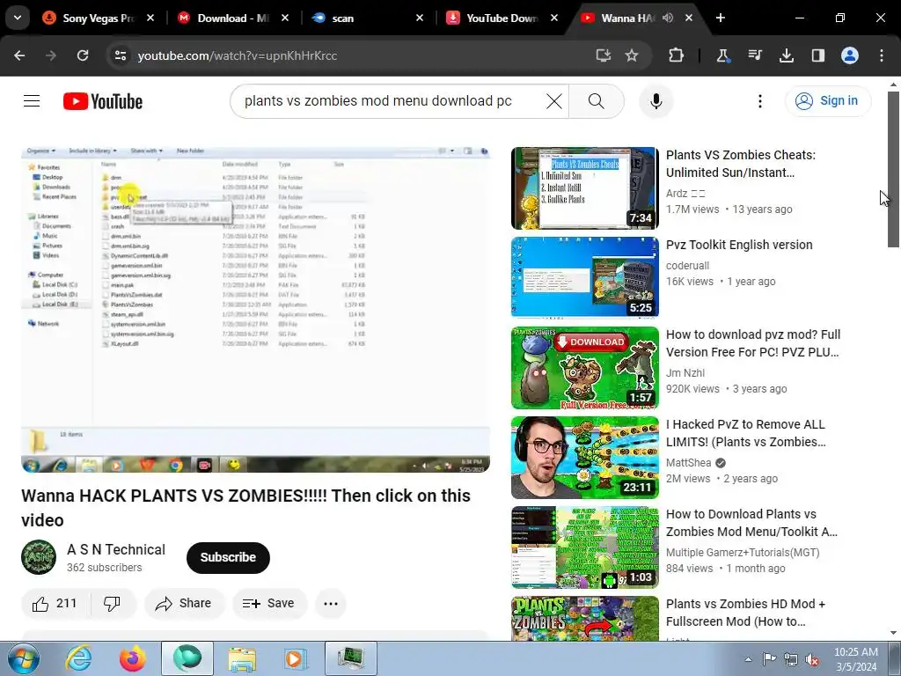Screen dimensions: 901x676
Task: Mute the Wanna HACK tab audio icon
Action: (x=668, y=18)
